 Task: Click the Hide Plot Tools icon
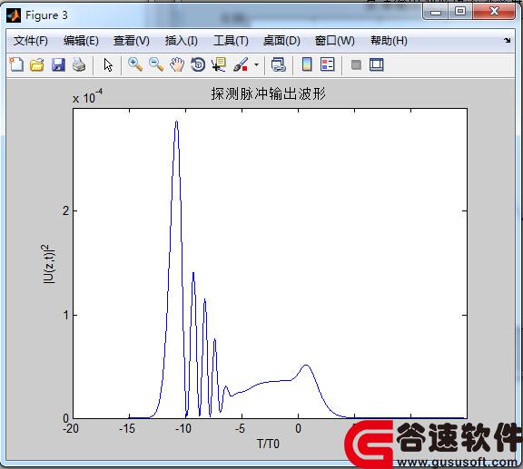[x=356, y=64]
